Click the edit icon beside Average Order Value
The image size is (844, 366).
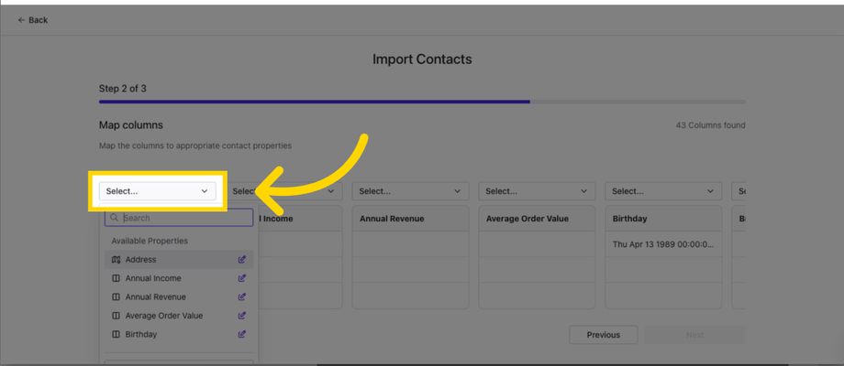click(242, 316)
